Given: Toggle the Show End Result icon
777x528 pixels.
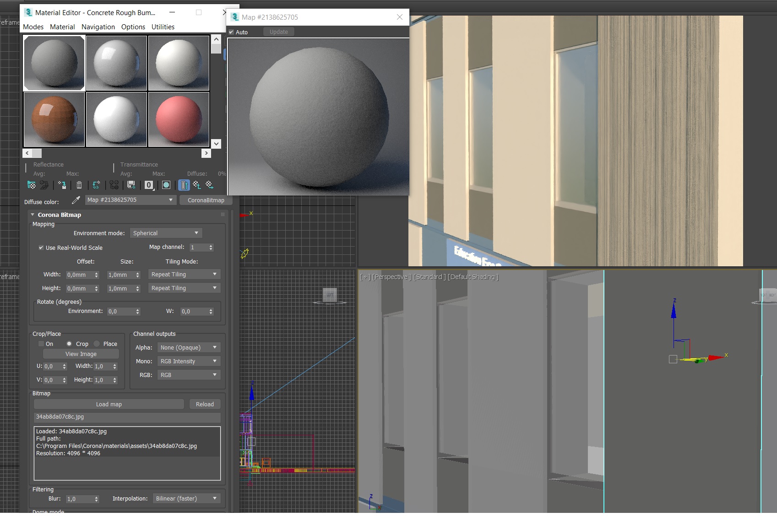Looking at the screenshot, I should [x=184, y=185].
